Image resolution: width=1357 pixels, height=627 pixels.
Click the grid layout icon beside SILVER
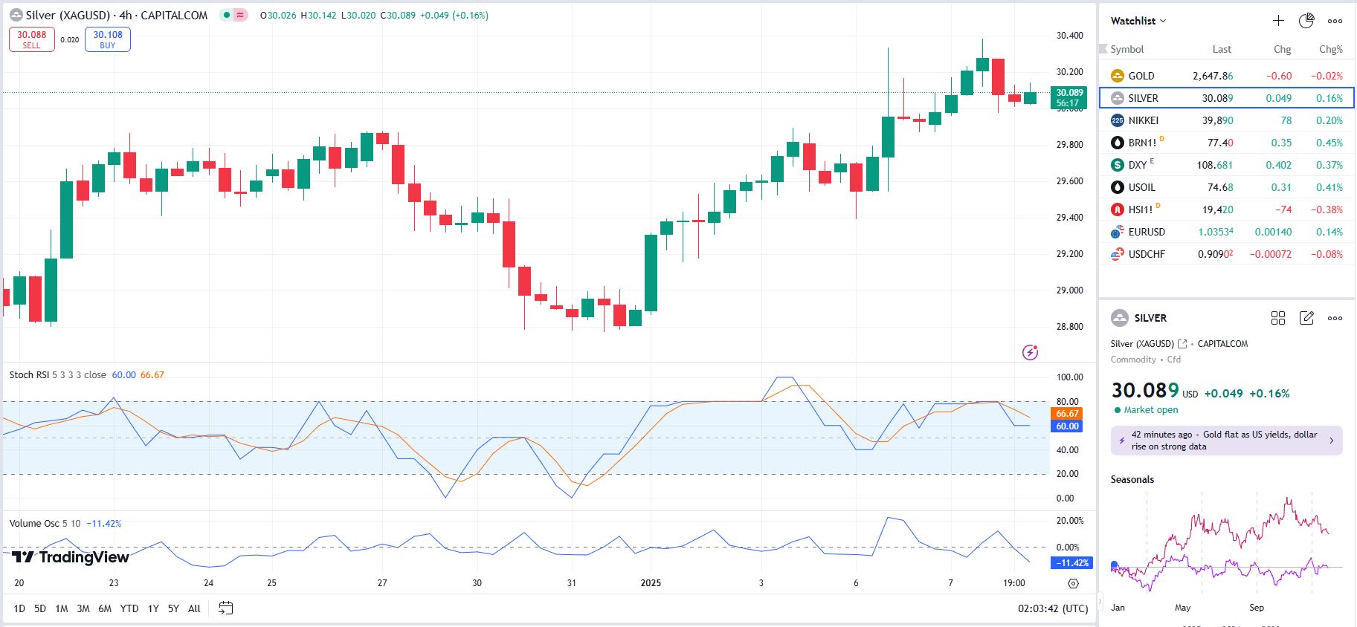tap(1278, 318)
